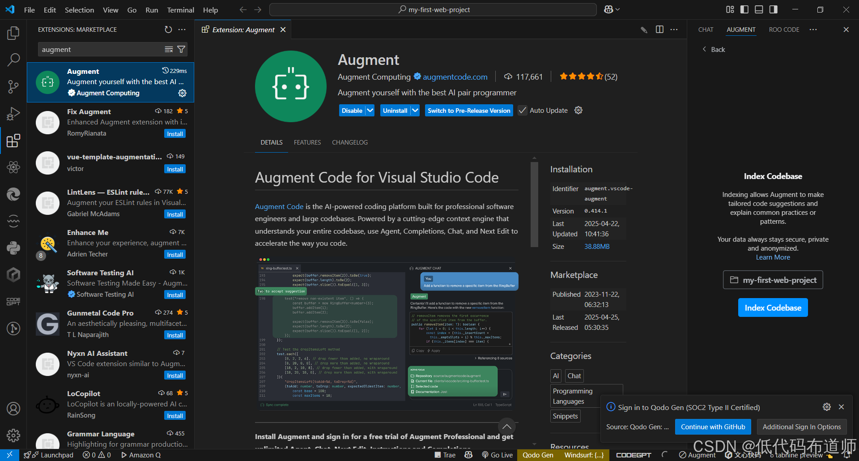This screenshot has width=859, height=461.
Task: Choose my-first-web-project folder button
Action: 773,280
